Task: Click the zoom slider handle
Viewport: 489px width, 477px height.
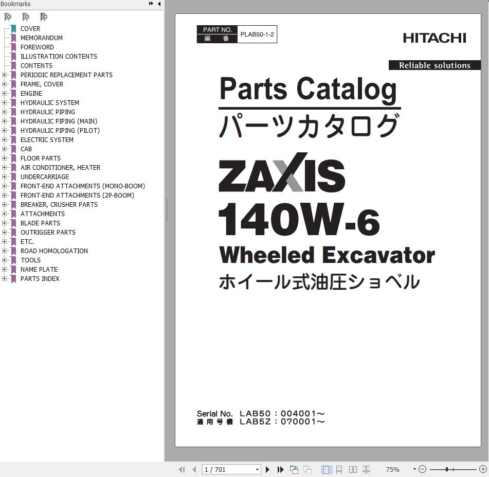Action: pos(447,469)
